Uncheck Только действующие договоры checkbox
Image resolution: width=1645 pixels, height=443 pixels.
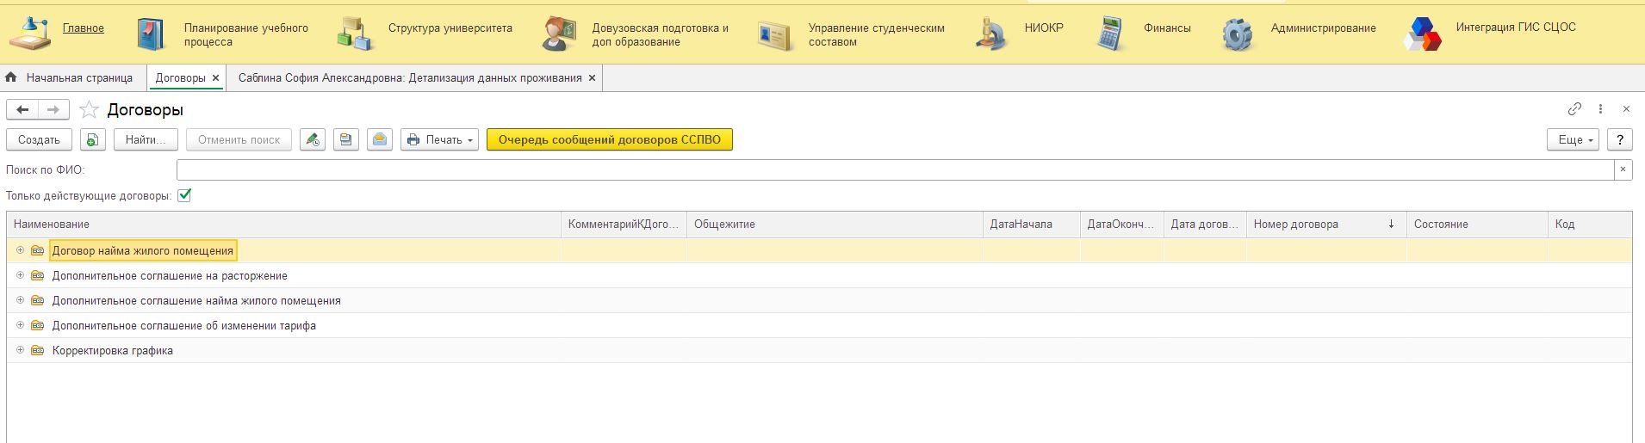[184, 195]
